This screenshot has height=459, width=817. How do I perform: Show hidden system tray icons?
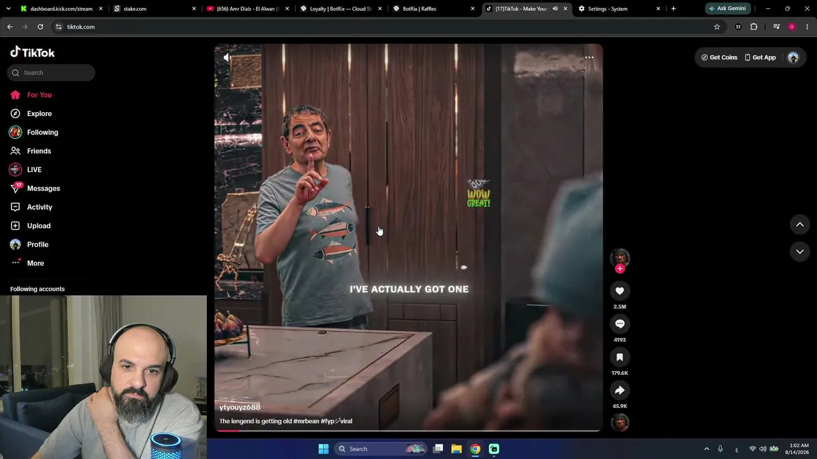707,449
